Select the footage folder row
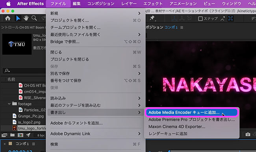Viewport: 256px width, 152px height. [23, 104]
